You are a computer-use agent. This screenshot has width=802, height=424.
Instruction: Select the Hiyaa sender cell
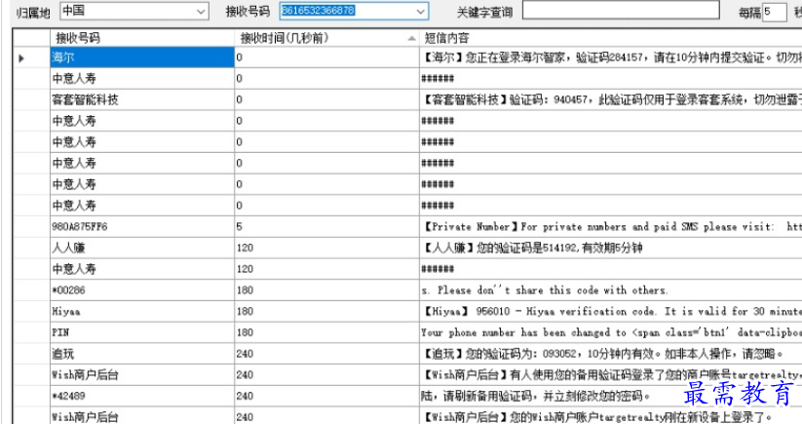(x=142, y=312)
